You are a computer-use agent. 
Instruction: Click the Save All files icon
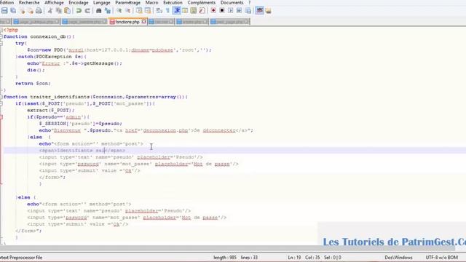coord(13,11)
